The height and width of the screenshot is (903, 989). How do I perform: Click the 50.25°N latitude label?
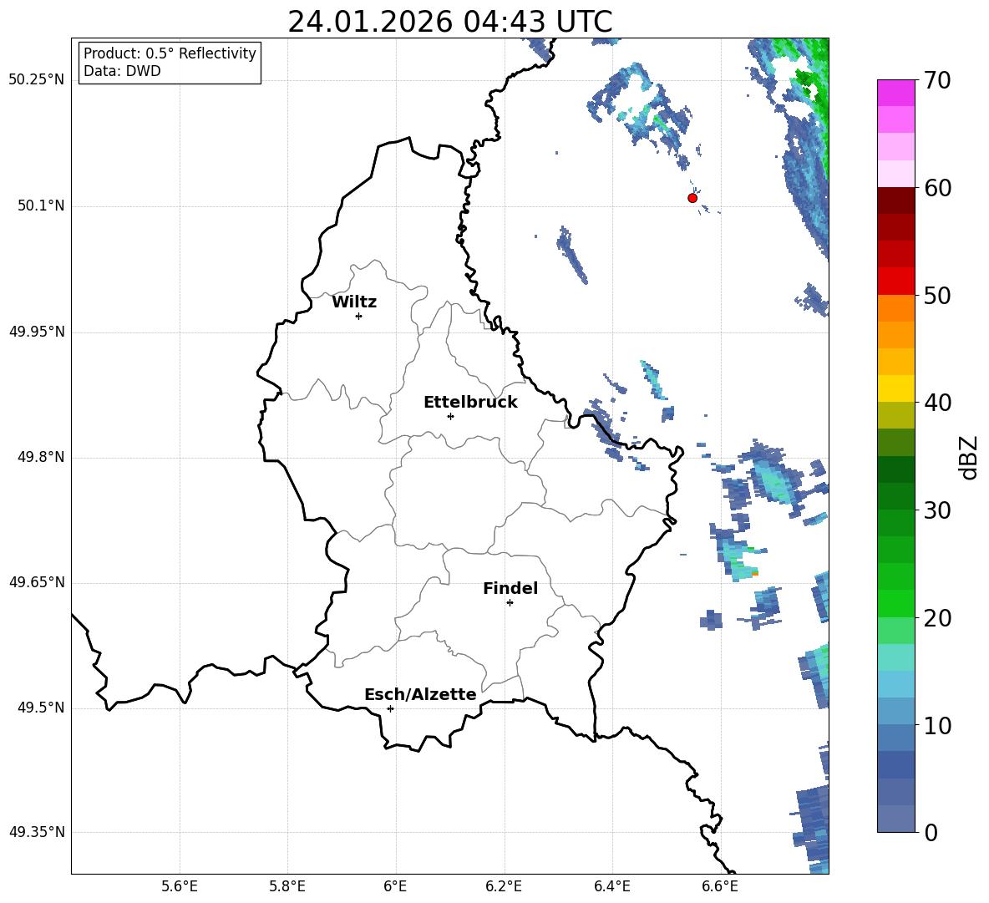tap(37, 80)
